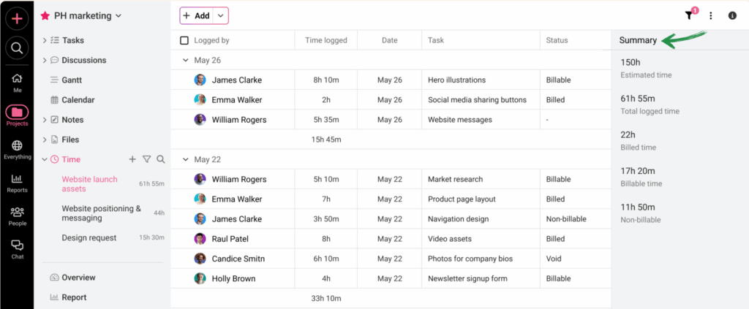Click Holly Brown avatar
The image size is (749, 309).
(200, 278)
